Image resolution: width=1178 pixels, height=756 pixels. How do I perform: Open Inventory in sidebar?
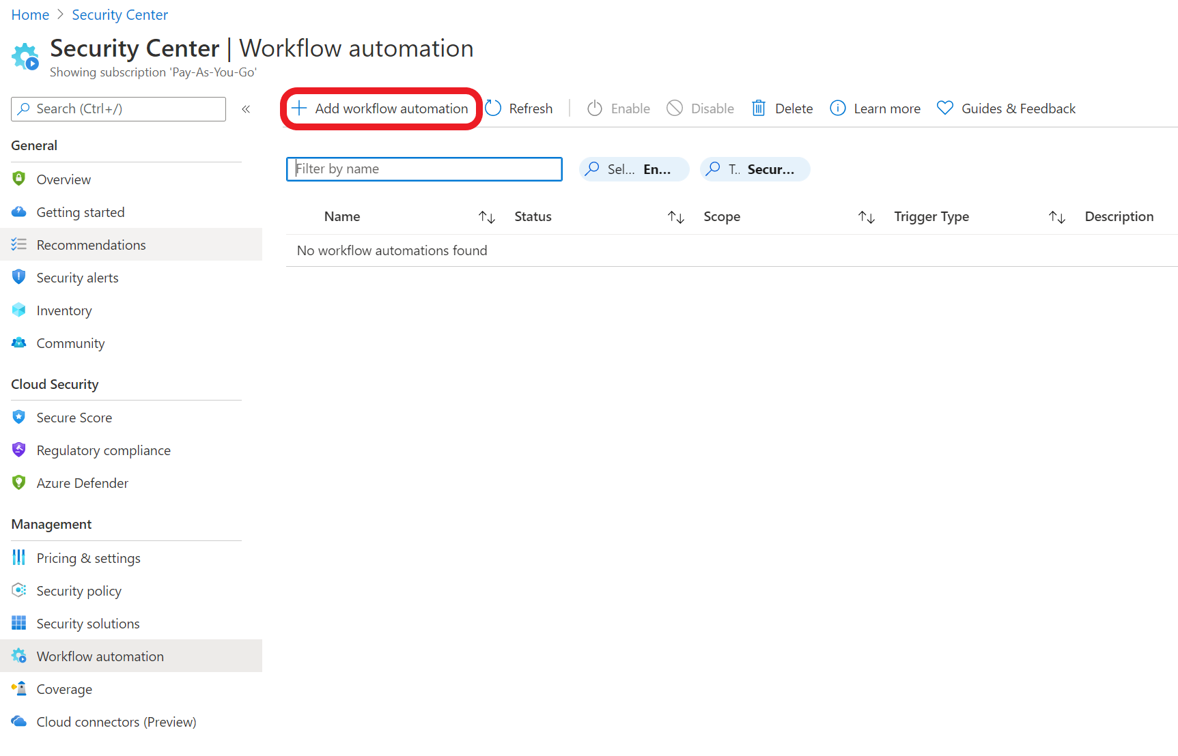point(131,310)
